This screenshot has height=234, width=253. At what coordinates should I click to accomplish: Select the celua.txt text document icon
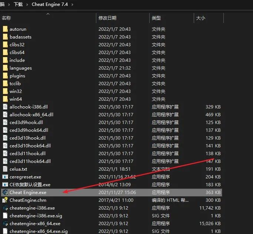coord(5,169)
